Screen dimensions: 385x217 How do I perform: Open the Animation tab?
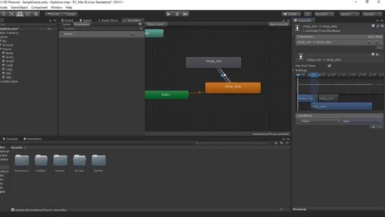coord(32,139)
